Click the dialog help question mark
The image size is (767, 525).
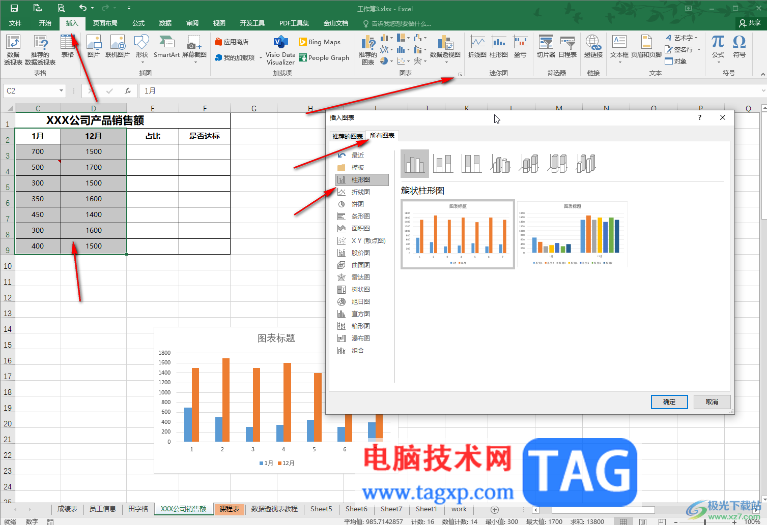coord(700,117)
